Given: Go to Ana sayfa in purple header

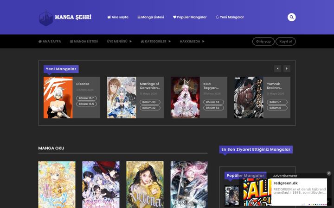Looking at the screenshot, I should (117, 17).
